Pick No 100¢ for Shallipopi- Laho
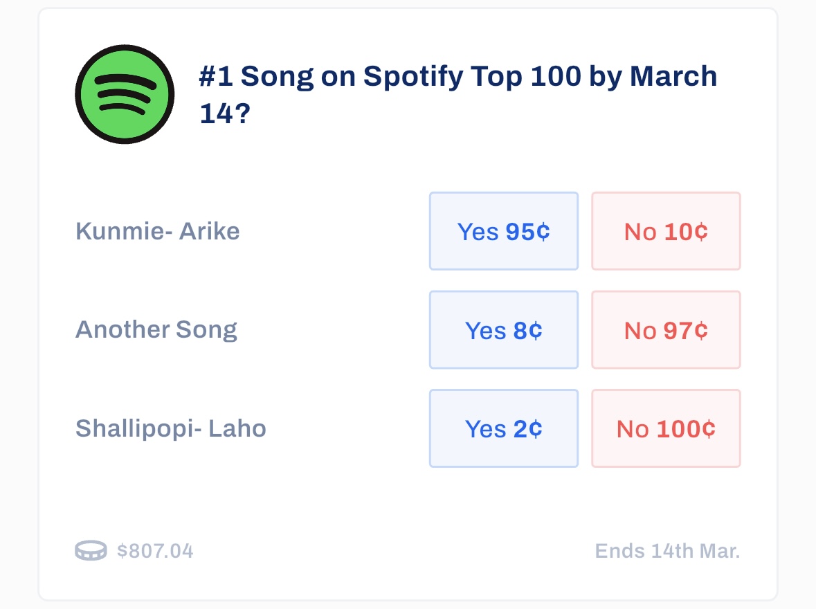The height and width of the screenshot is (609, 816). pos(666,428)
